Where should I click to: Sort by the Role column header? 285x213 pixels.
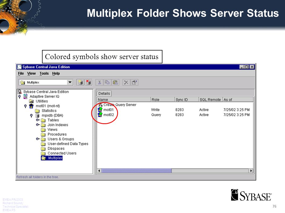(x=162, y=100)
